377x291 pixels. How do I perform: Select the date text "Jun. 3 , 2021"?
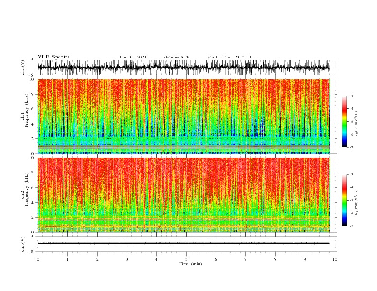[x=133, y=57]
